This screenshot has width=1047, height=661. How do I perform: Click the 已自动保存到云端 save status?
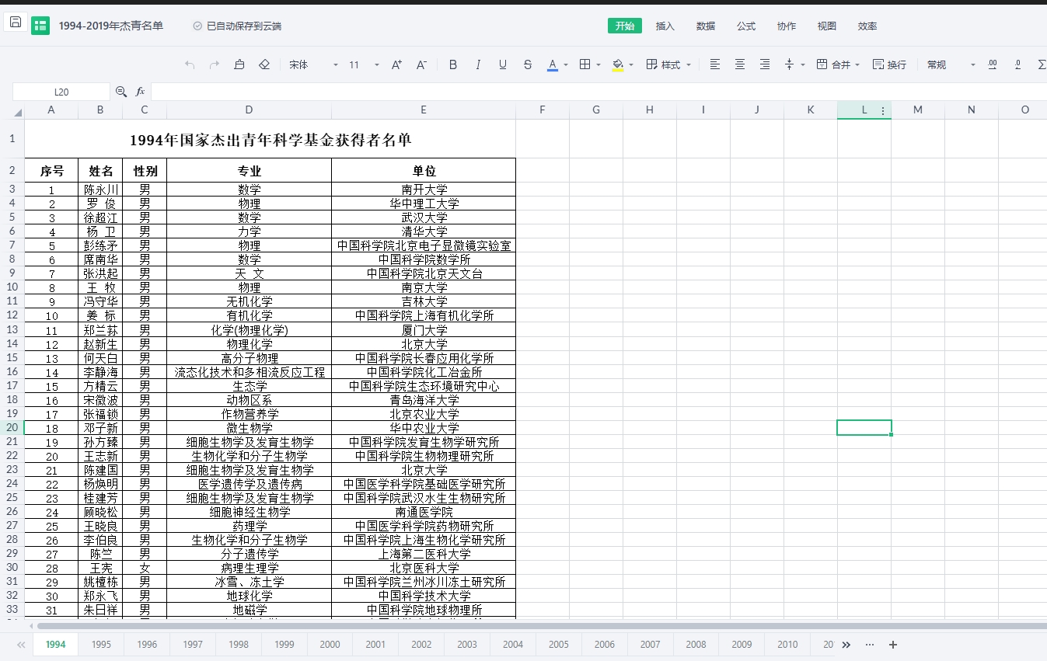point(237,26)
